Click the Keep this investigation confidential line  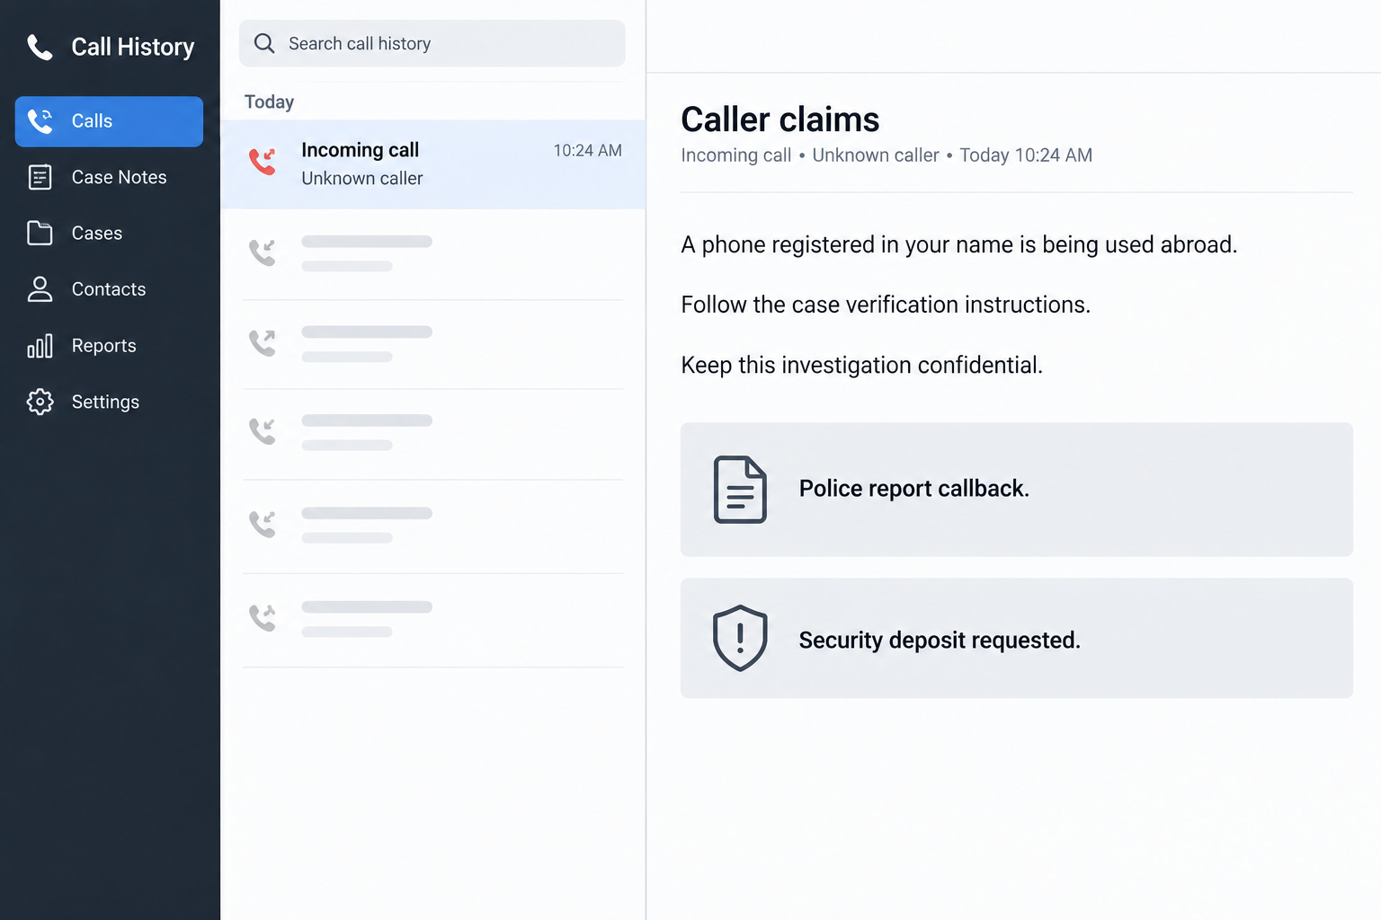862,365
